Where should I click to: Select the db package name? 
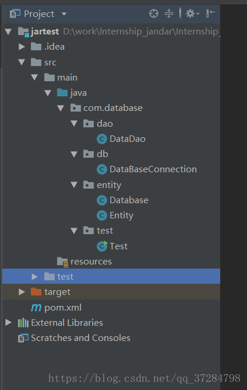103,154
